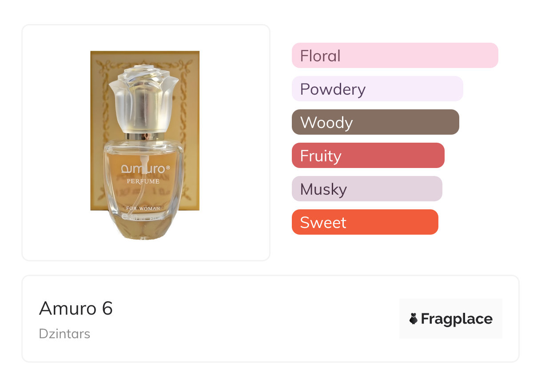Click the Fragplace perfume bottle logo icon
This screenshot has width=541, height=384.
pyautogui.click(x=414, y=319)
